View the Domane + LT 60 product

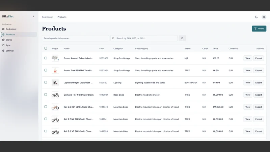pos(248,95)
